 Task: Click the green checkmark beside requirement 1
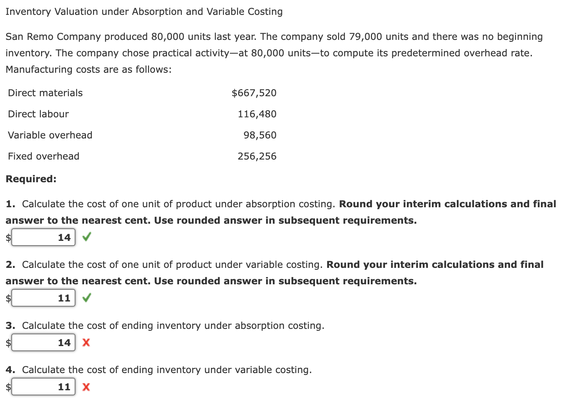pyautogui.click(x=86, y=237)
